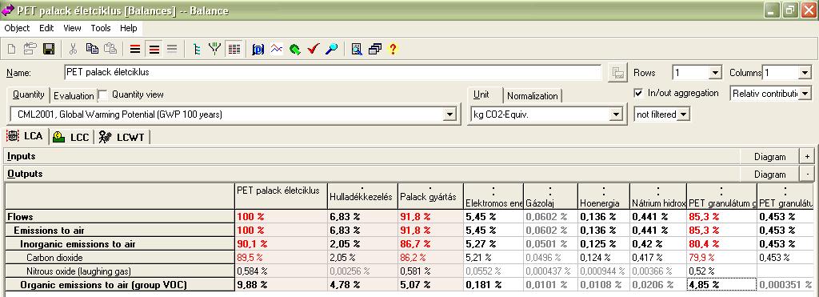Select the Nitrous oxide (laughing gas) row
Screen dimensions: 819x297
[120, 271]
